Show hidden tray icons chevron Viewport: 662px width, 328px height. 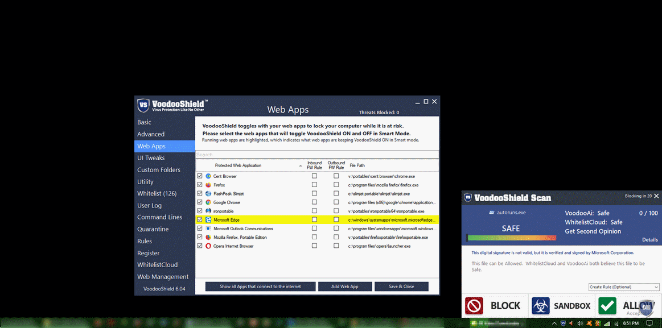[x=555, y=323]
